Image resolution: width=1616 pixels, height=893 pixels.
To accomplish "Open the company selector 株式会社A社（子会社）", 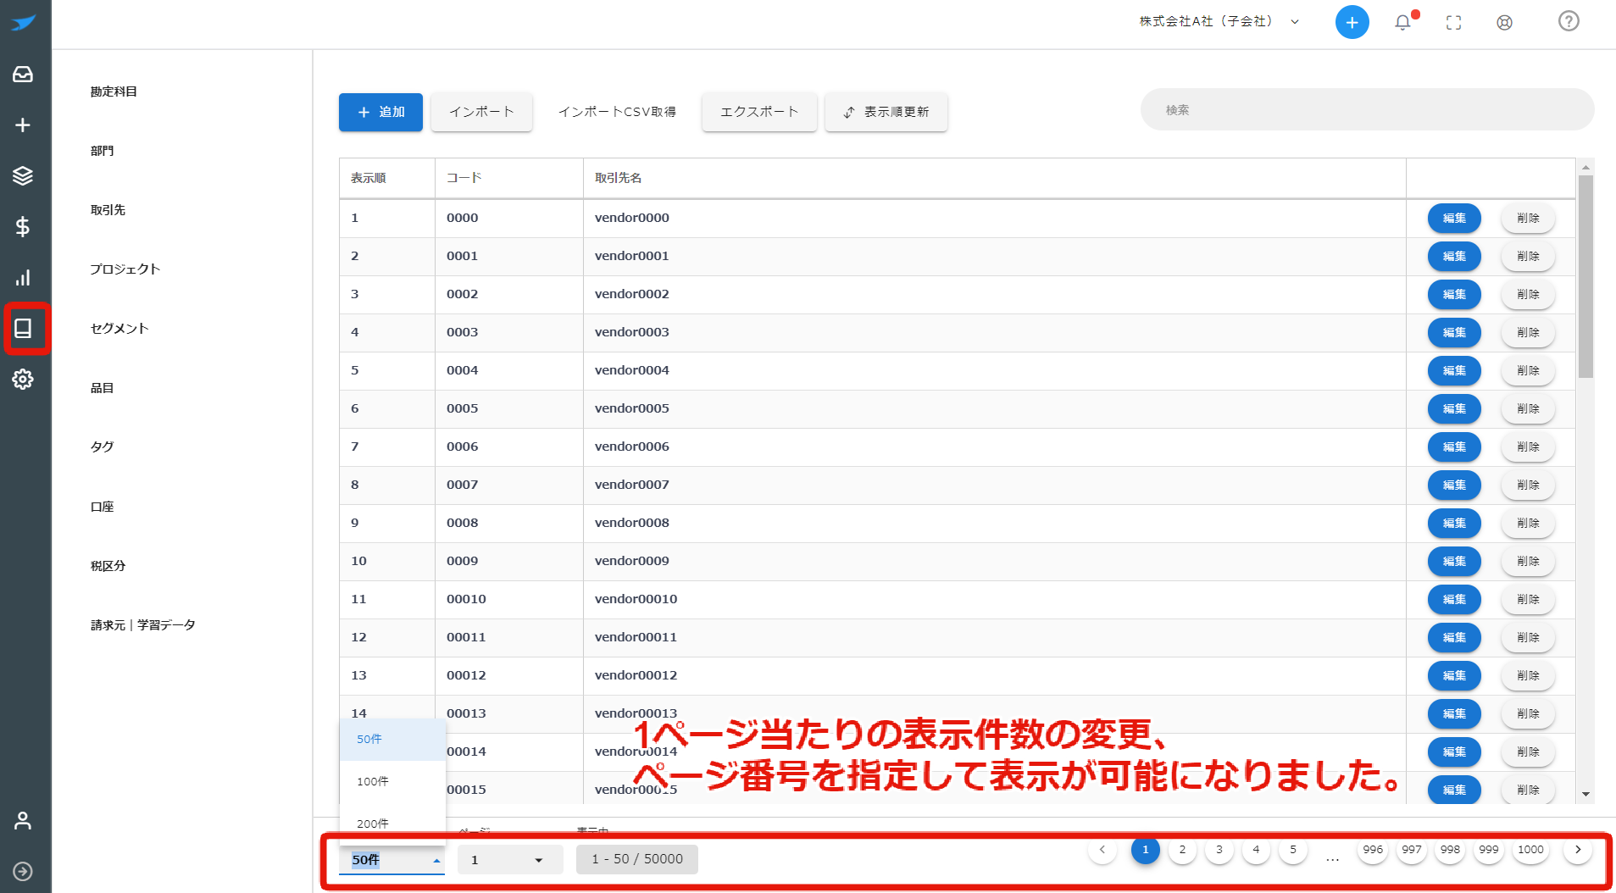I will coord(1219,21).
